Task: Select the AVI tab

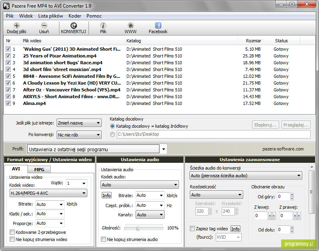Action: pos(16,169)
